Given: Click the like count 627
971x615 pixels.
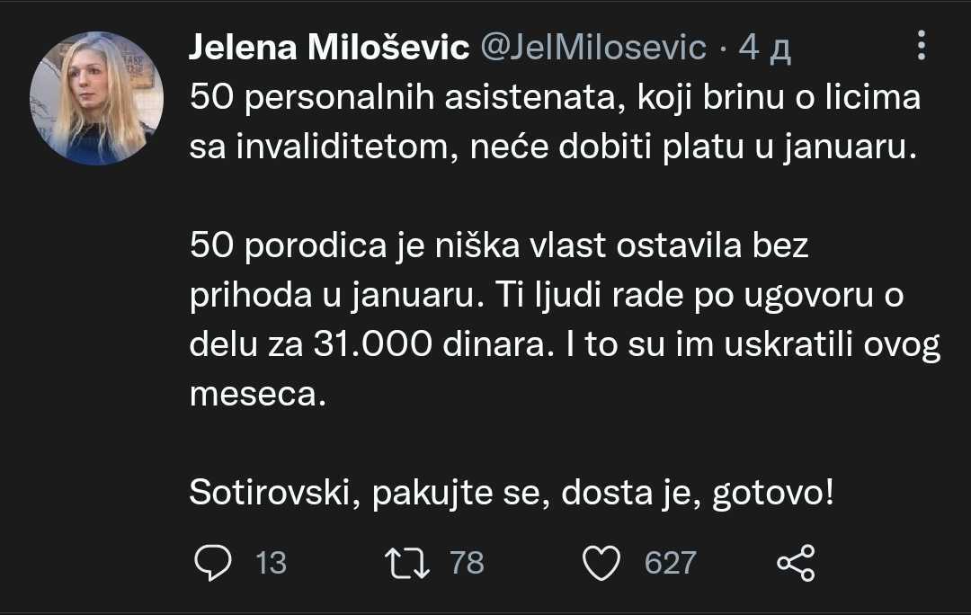Looking at the screenshot, I should point(671,563).
